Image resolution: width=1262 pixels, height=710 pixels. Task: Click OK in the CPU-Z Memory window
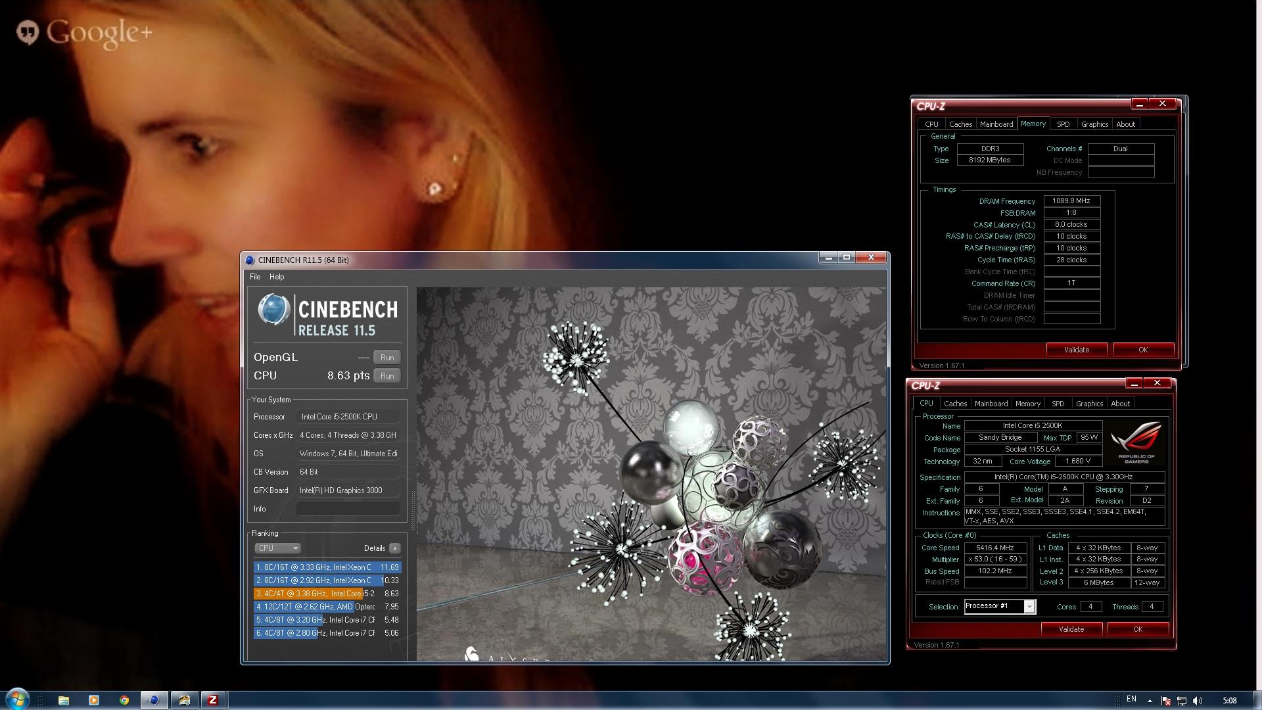tap(1143, 350)
